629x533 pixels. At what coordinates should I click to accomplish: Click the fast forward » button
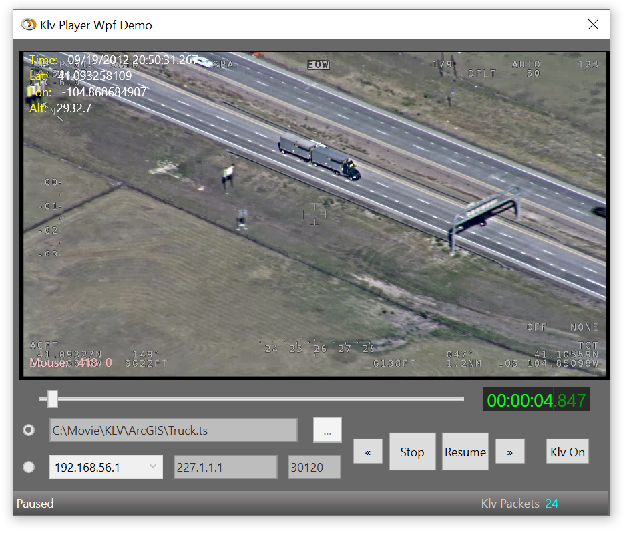(509, 452)
